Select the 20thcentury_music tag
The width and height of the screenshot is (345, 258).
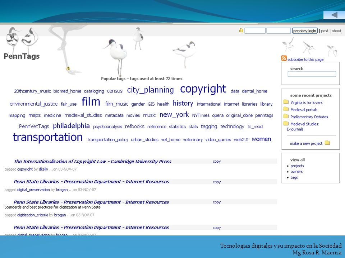click(x=32, y=91)
